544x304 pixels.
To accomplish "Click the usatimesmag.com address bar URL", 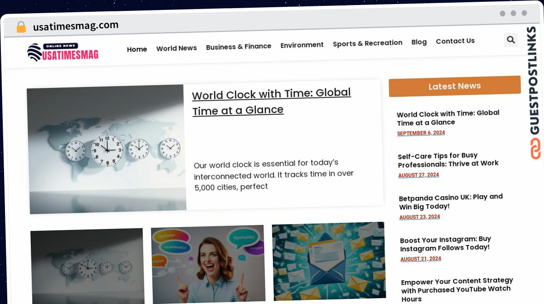I will (76, 26).
